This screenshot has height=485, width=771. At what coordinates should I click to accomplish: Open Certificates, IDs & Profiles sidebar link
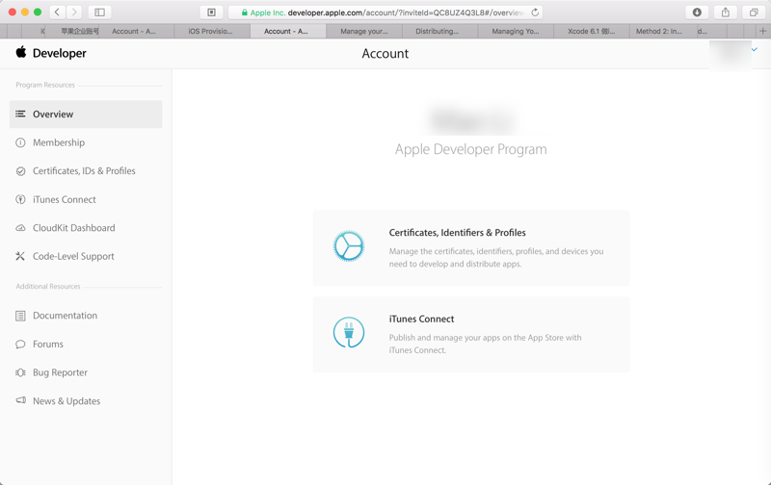click(x=86, y=171)
